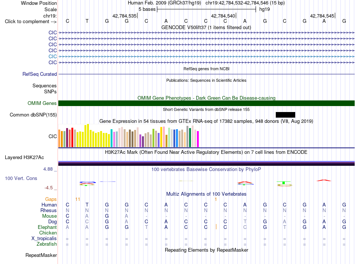Click the light-blue CIC transcript arrow line
The height and width of the screenshot is (264, 355).
coord(206,56)
